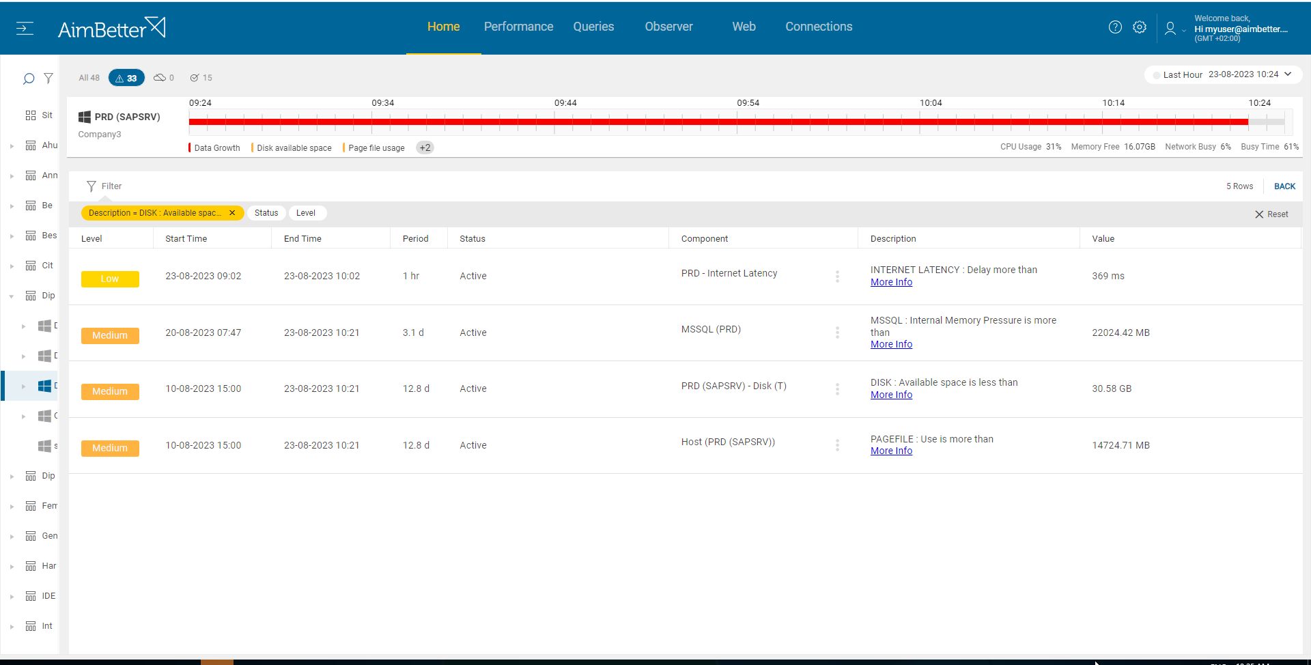Remove the Description DISK filter chip
Image resolution: width=1311 pixels, height=665 pixels.
(232, 213)
